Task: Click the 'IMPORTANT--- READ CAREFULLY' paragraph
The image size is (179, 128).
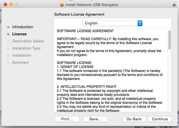Action: tap(107, 43)
